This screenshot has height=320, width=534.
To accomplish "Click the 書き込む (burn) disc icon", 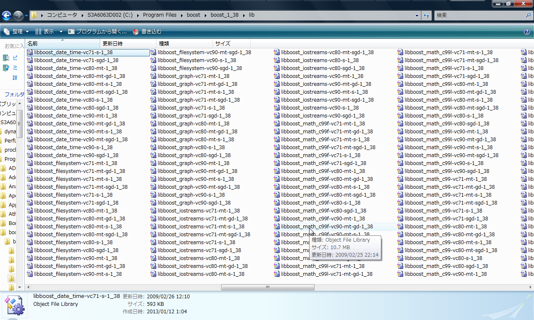I will (x=136, y=32).
